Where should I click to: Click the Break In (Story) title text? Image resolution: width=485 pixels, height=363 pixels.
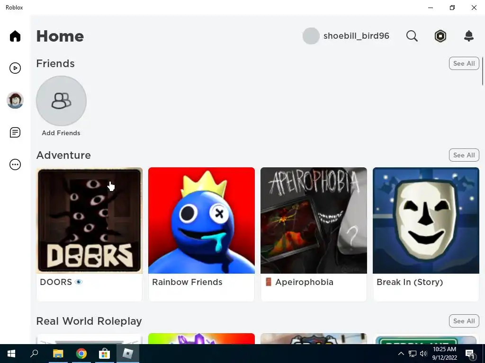(410, 282)
